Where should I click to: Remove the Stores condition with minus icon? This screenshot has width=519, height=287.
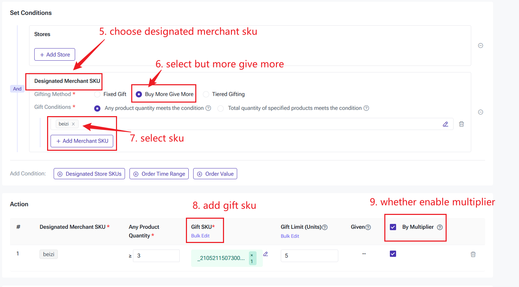(481, 45)
